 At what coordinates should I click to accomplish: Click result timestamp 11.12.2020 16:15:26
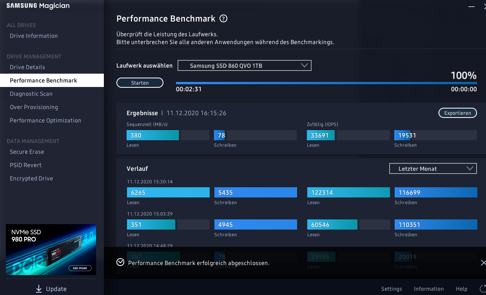click(x=196, y=113)
